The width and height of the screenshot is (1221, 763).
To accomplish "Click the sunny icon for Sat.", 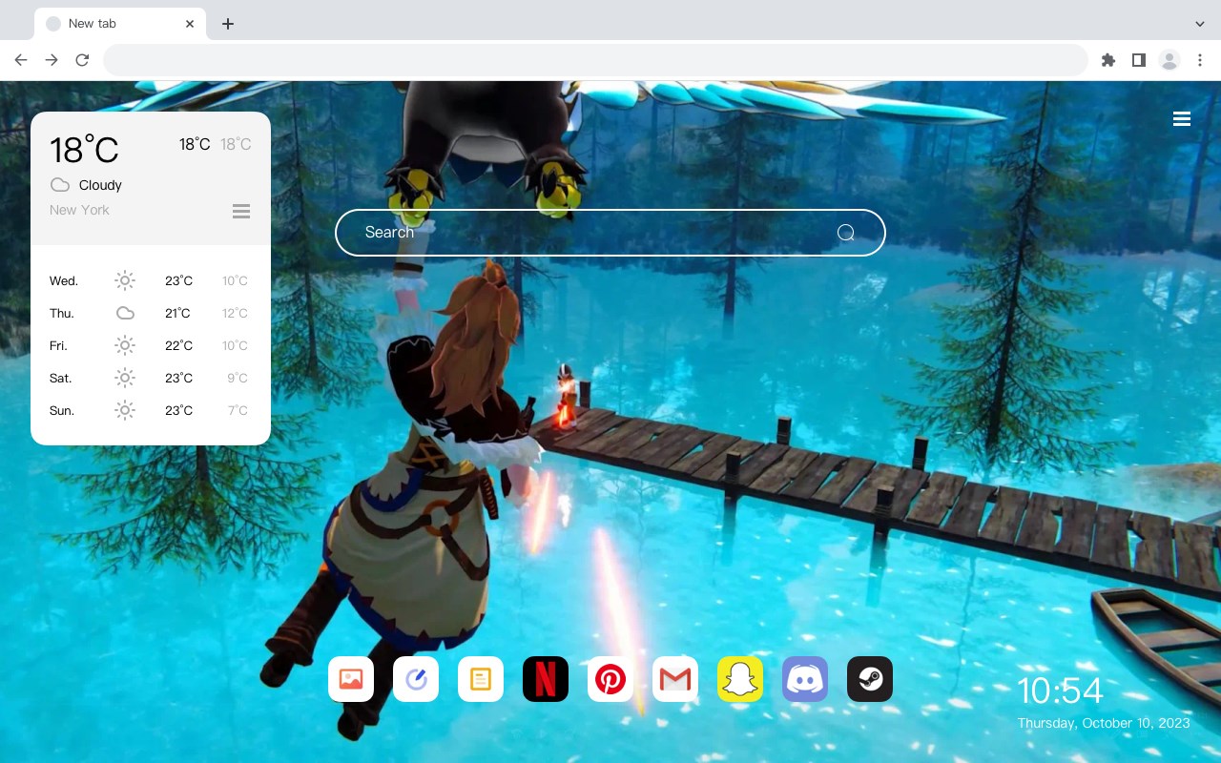I will click(x=125, y=378).
